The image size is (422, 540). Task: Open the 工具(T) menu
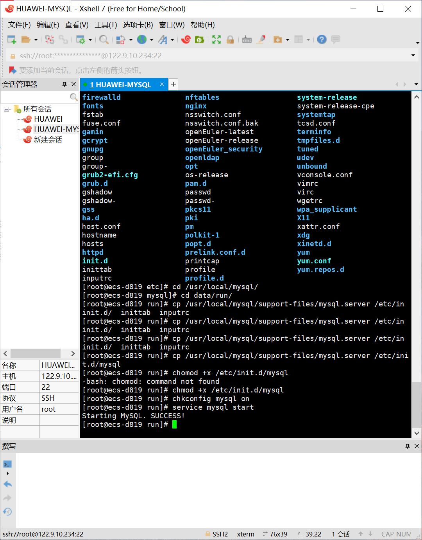(x=106, y=25)
